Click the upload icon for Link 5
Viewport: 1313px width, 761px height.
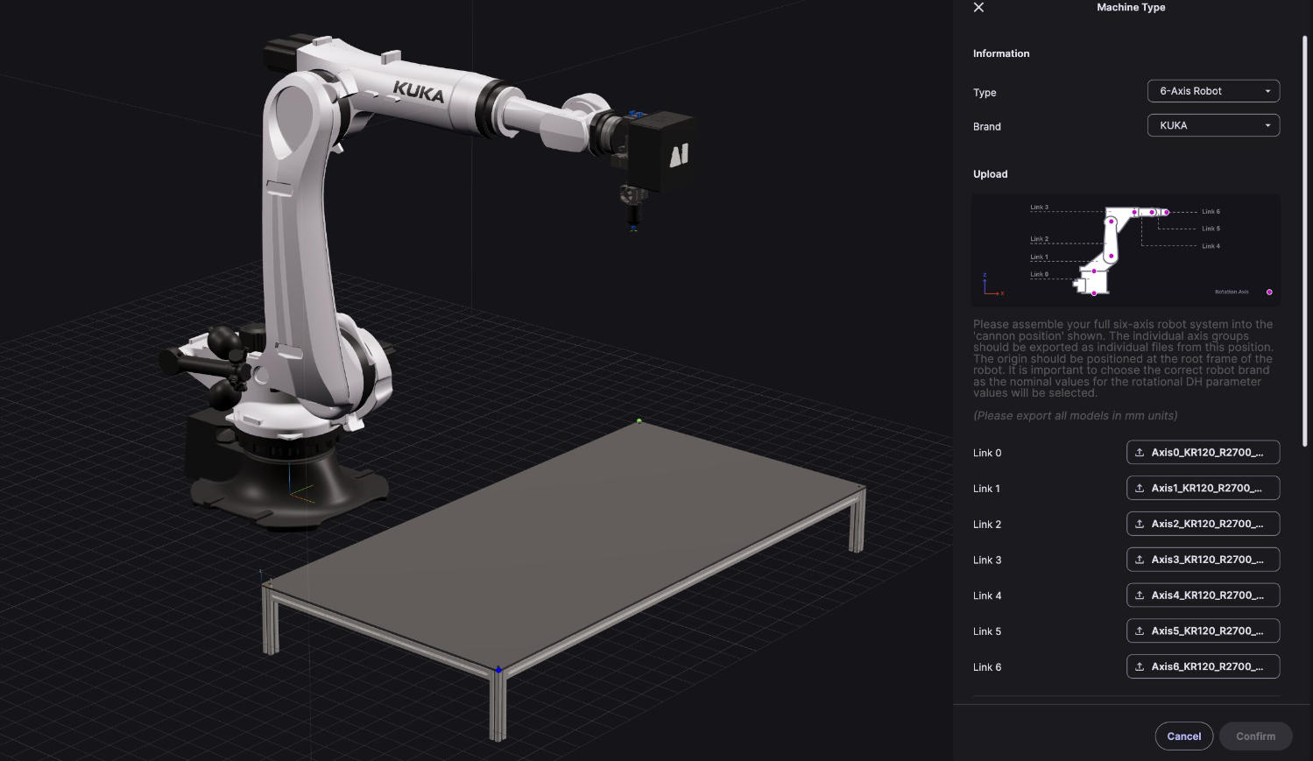1140,631
